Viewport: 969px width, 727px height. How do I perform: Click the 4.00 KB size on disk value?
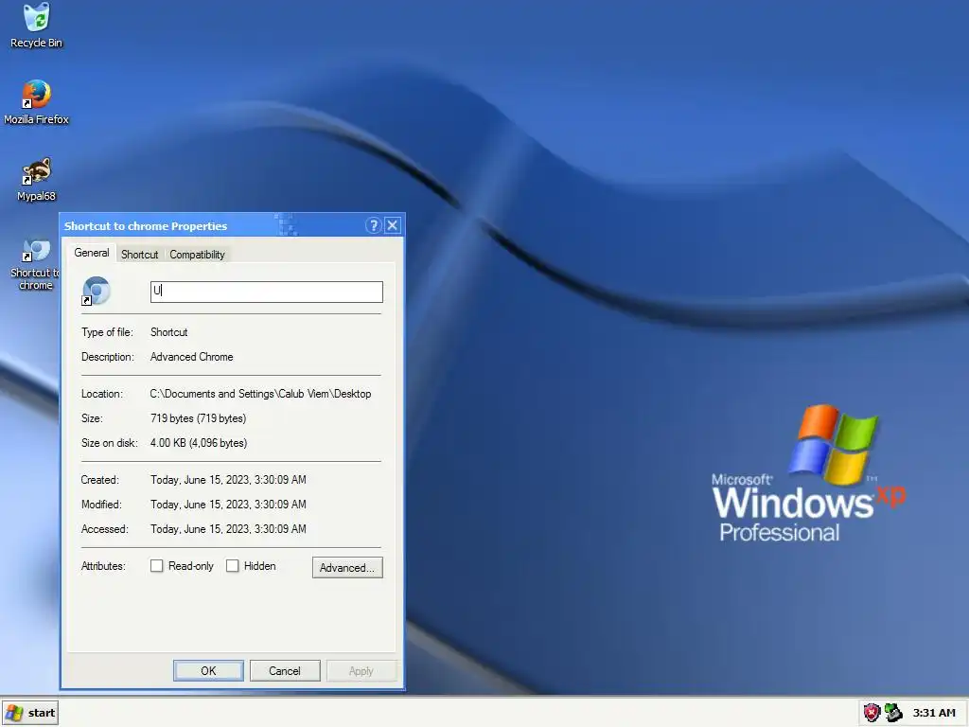199,443
